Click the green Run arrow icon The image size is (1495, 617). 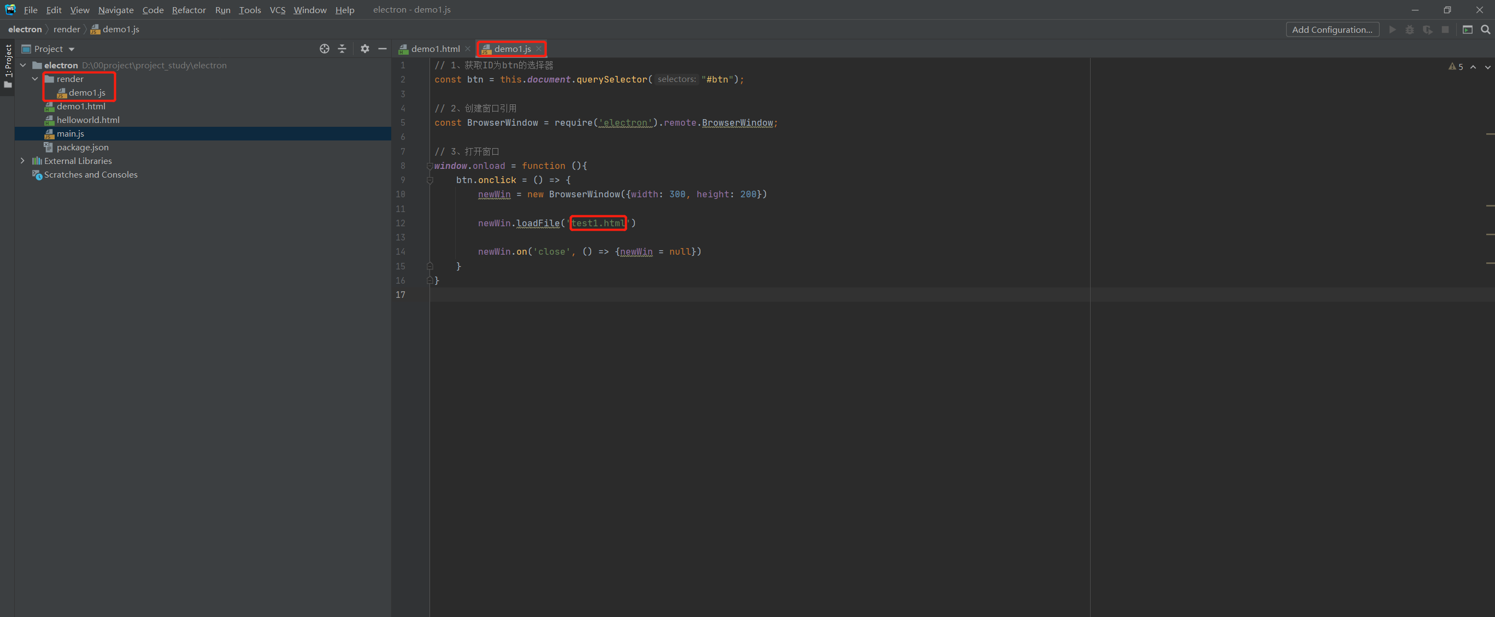coord(1392,30)
